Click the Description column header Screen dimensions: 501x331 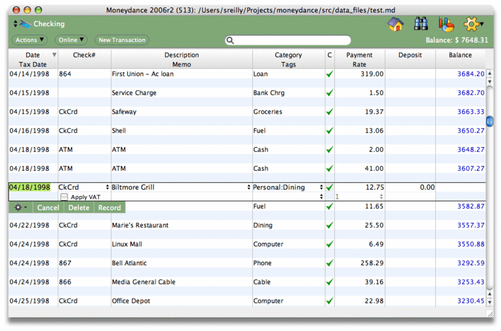[182, 55]
